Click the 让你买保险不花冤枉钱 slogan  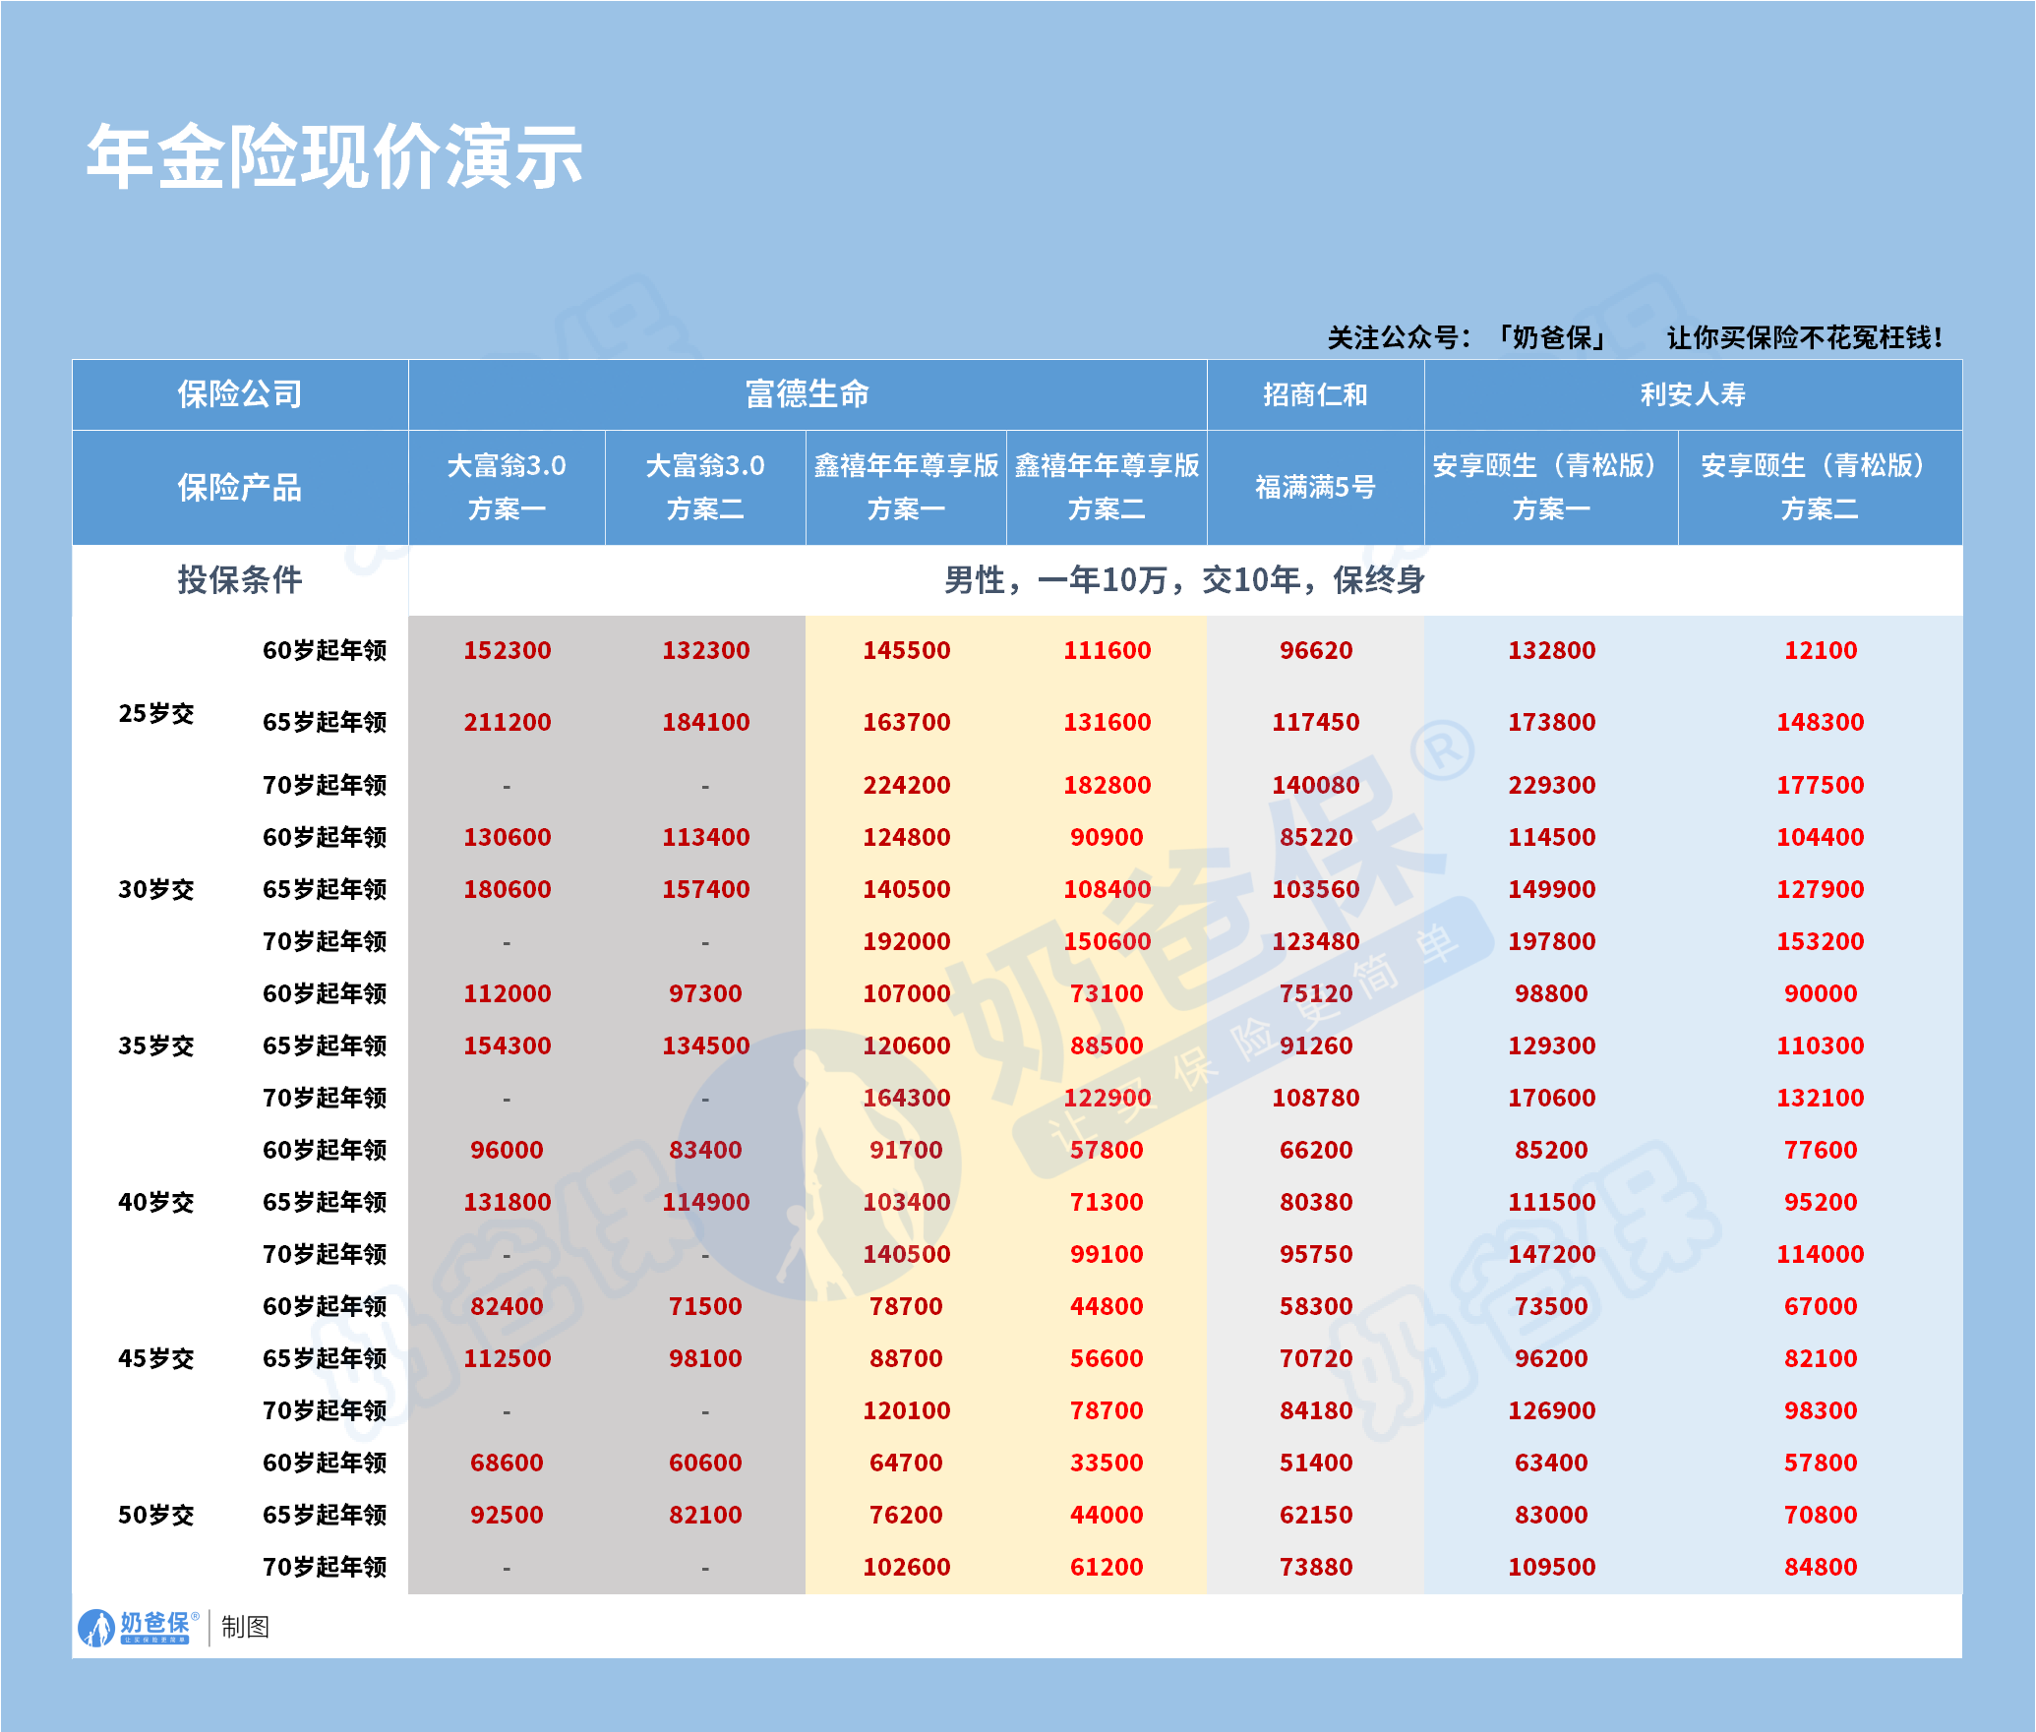pyautogui.click(x=1804, y=338)
